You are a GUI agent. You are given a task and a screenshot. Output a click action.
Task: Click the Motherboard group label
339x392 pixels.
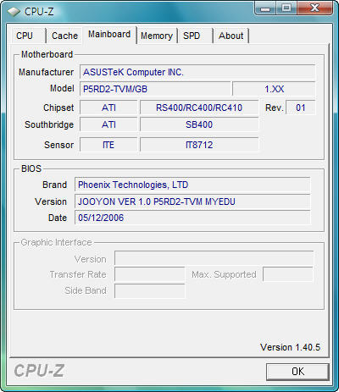coord(47,54)
